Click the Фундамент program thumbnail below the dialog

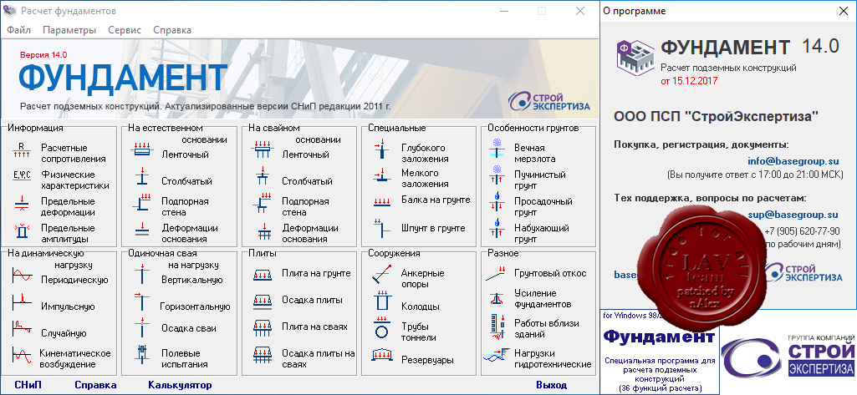coord(659,352)
